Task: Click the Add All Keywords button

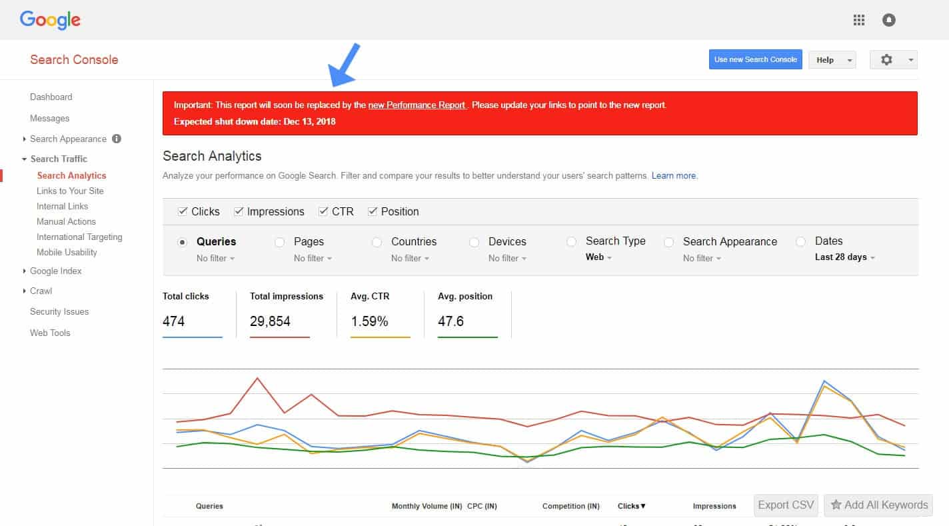Action: [878, 505]
